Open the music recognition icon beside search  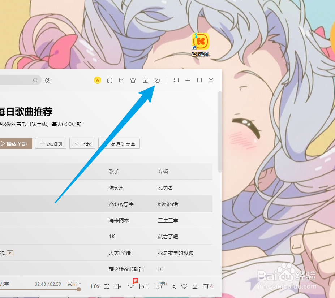pos(48,80)
